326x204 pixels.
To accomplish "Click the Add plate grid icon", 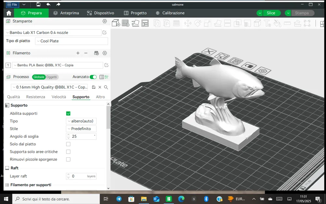I will tap(126, 23).
